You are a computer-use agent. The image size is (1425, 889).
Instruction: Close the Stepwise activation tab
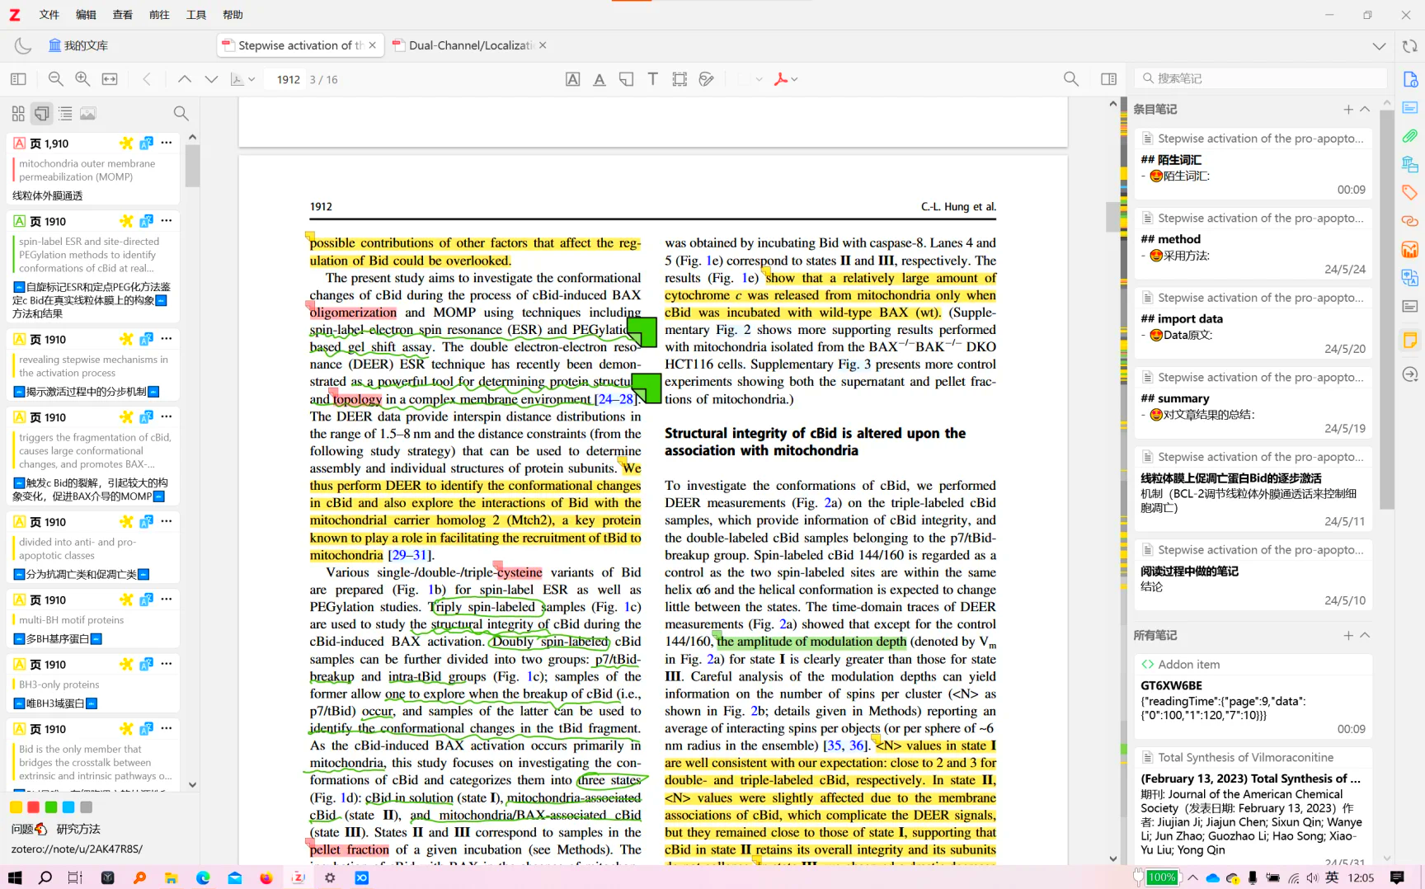pos(372,45)
